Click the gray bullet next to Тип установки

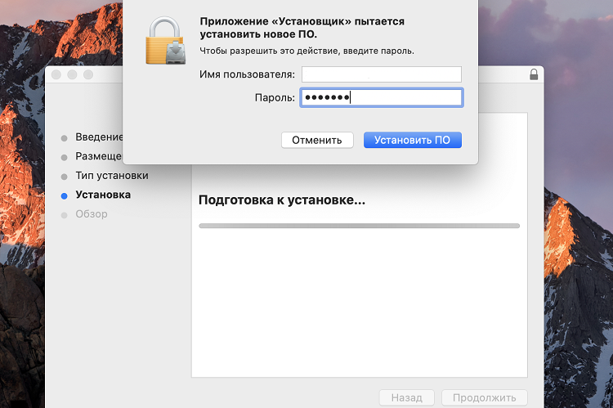(64, 177)
